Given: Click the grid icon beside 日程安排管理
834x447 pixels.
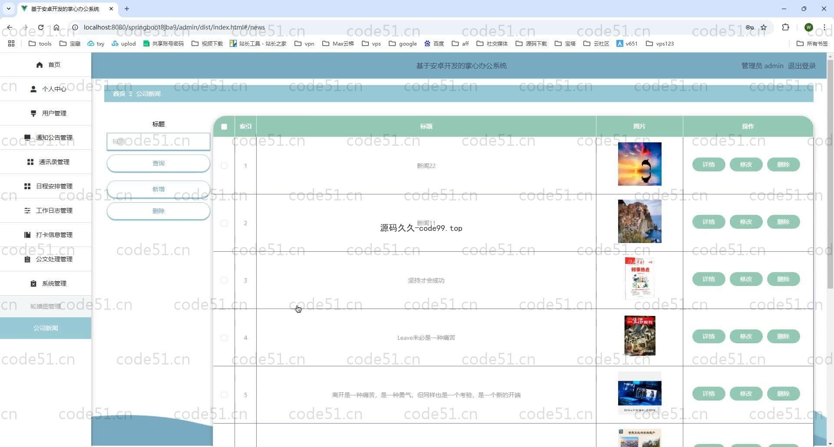Looking at the screenshot, I should [27, 186].
